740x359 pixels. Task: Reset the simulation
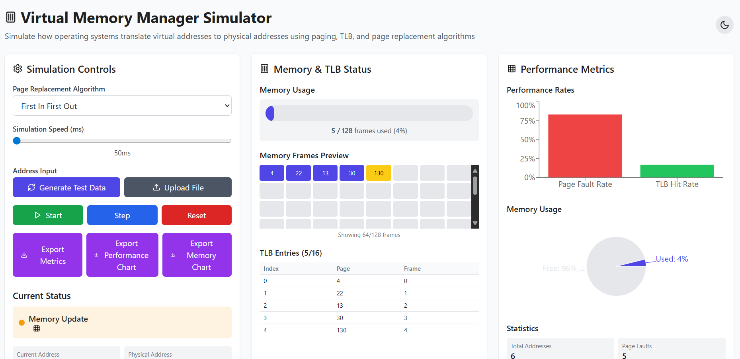point(196,215)
